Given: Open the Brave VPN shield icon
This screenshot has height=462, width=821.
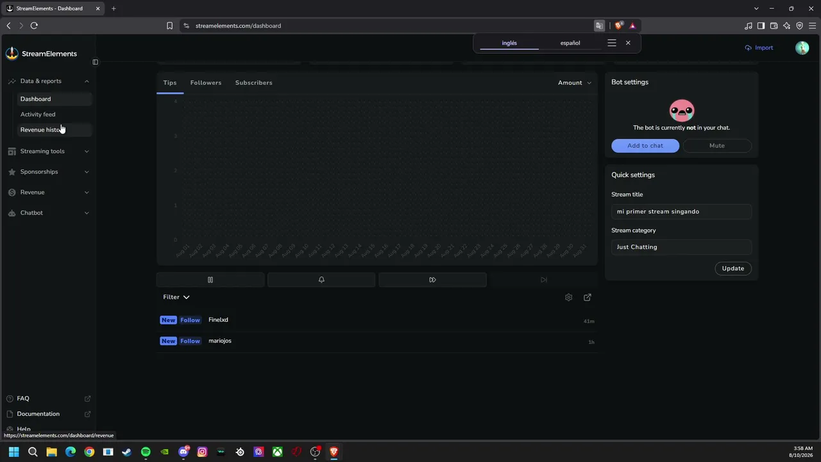Looking at the screenshot, I should click(x=800, y=26).
